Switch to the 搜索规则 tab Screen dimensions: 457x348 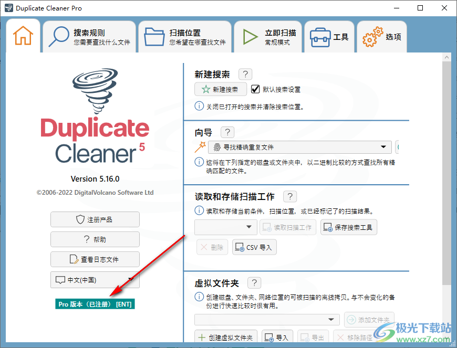[89, 37]
